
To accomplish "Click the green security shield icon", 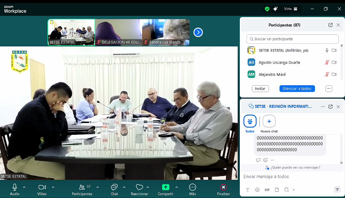I will coord(267,9).
